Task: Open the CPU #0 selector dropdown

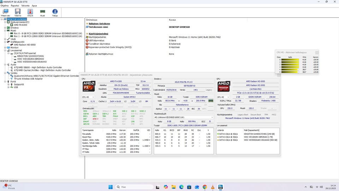Action: tap(88, 97)
